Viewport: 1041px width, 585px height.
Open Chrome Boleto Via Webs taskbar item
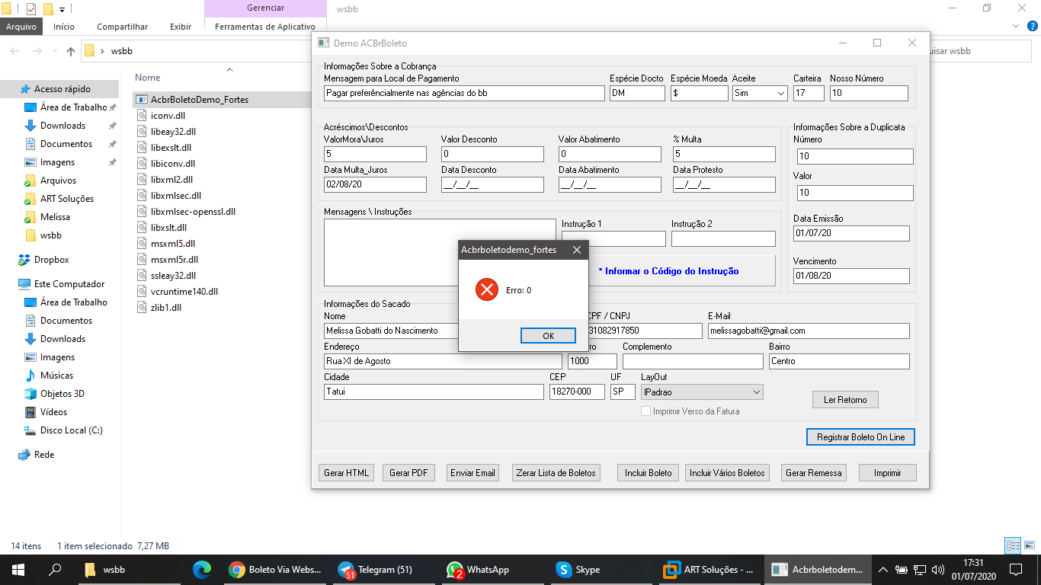(x=276, y=570)
